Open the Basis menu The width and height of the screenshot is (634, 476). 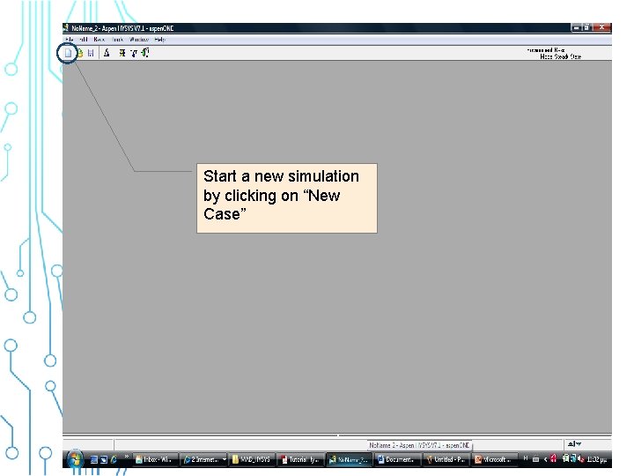click(99, 40)
